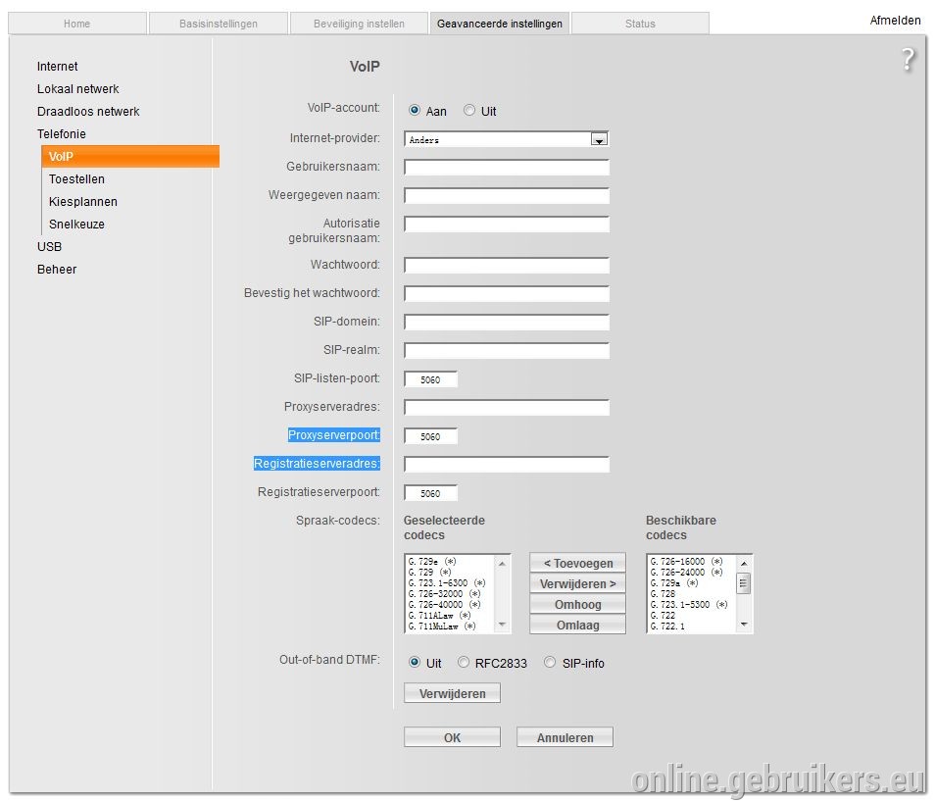935x802 pixels.
Task: Select Telefonie in the sidebar
Action: pos(62,134)
